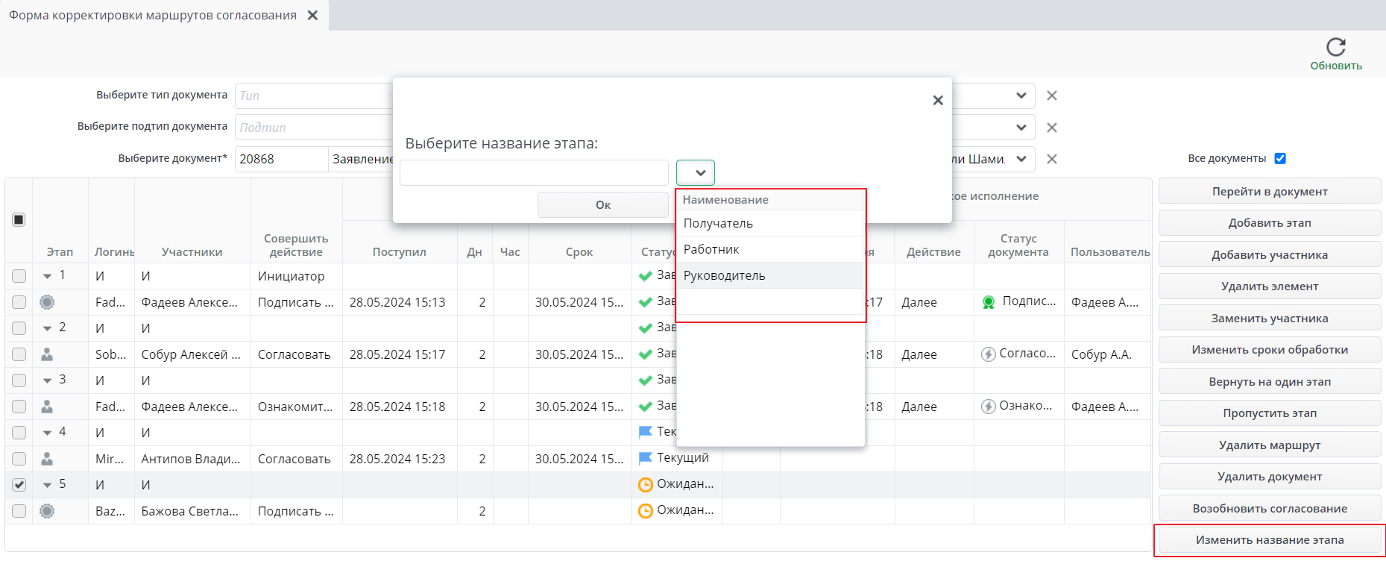Click green Подпис... document status icon

pos(989,302)
